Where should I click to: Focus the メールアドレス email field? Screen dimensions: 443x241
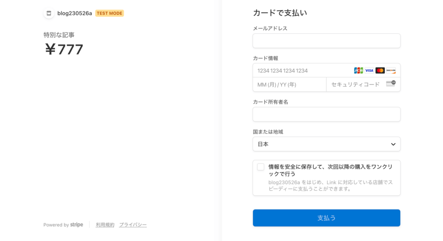coord(326,41)
